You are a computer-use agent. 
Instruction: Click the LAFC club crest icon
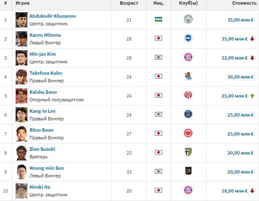pyautogui.click(x=188, y=171)
